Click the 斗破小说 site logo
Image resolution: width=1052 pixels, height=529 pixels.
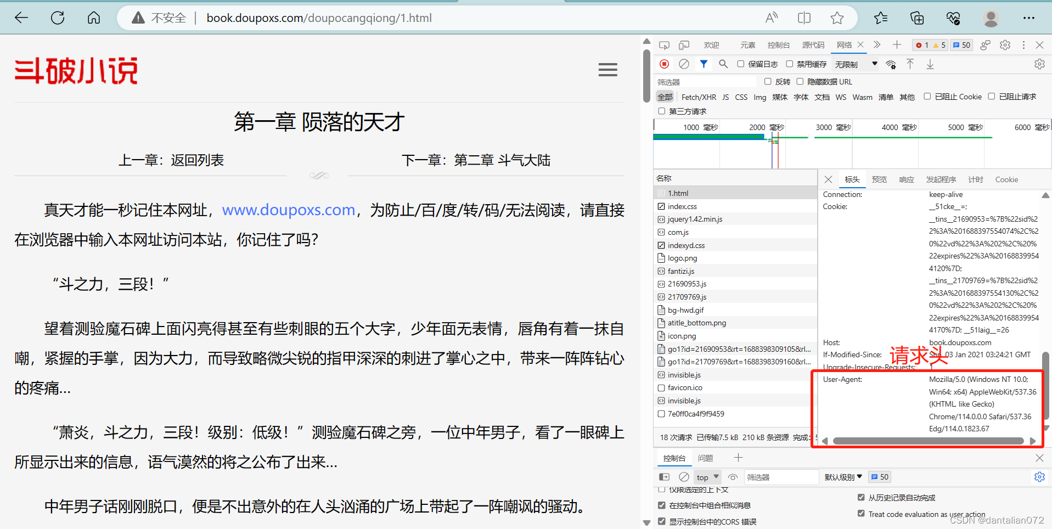pyautogui.click(x=76, y=70)
